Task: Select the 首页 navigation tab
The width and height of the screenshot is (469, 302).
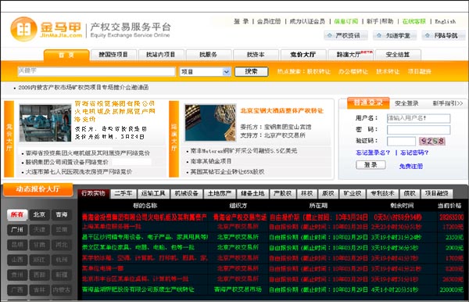Action: click(x=66, y=55)
